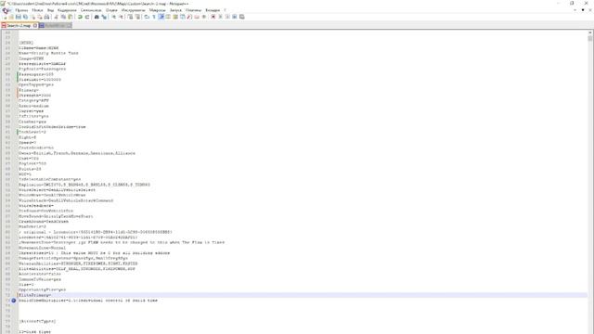Screen dimensions: 594x334
Task: Cut the selection using the toolbar icon
Action: (x=56, y=17)
